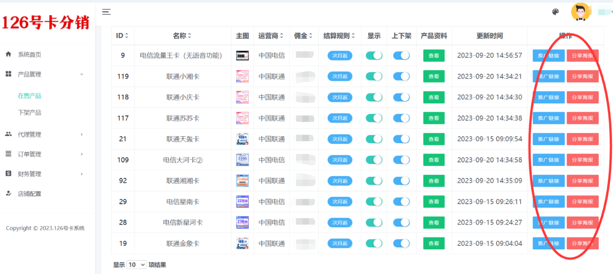Open main image thumbnail for 联通小湘卡

click(242, 76)
